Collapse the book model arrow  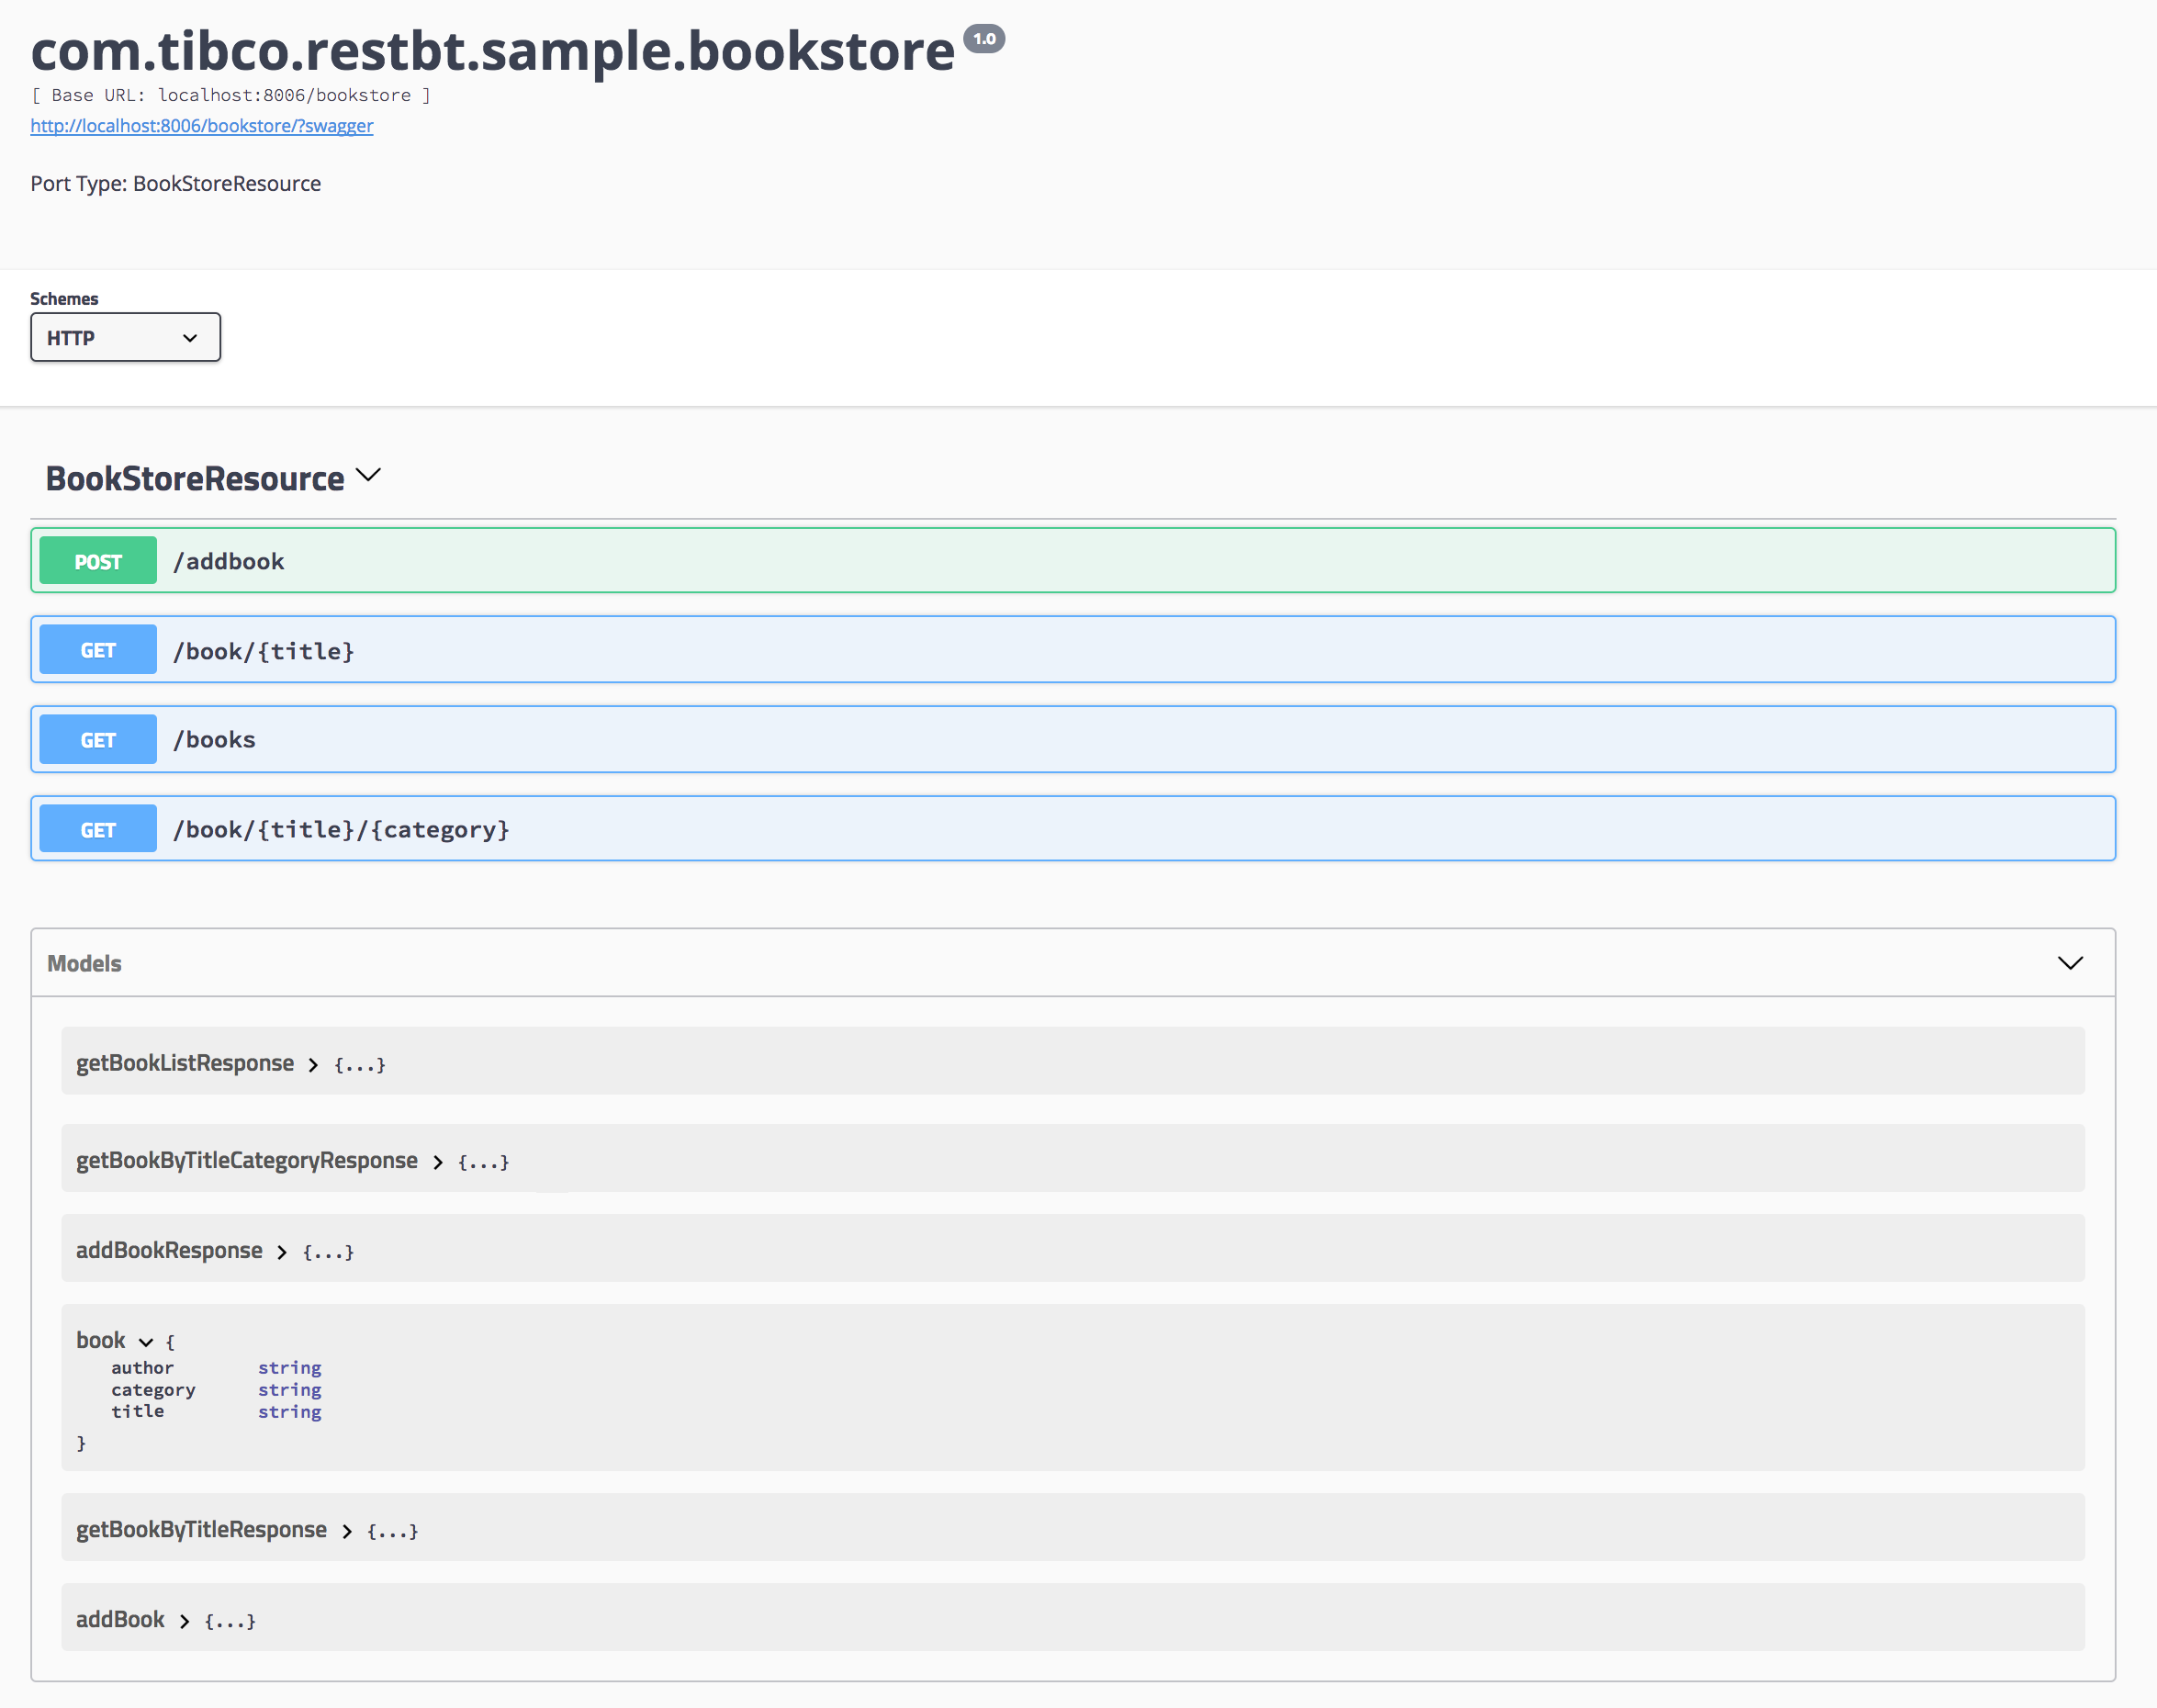[x=146, y=1342]
